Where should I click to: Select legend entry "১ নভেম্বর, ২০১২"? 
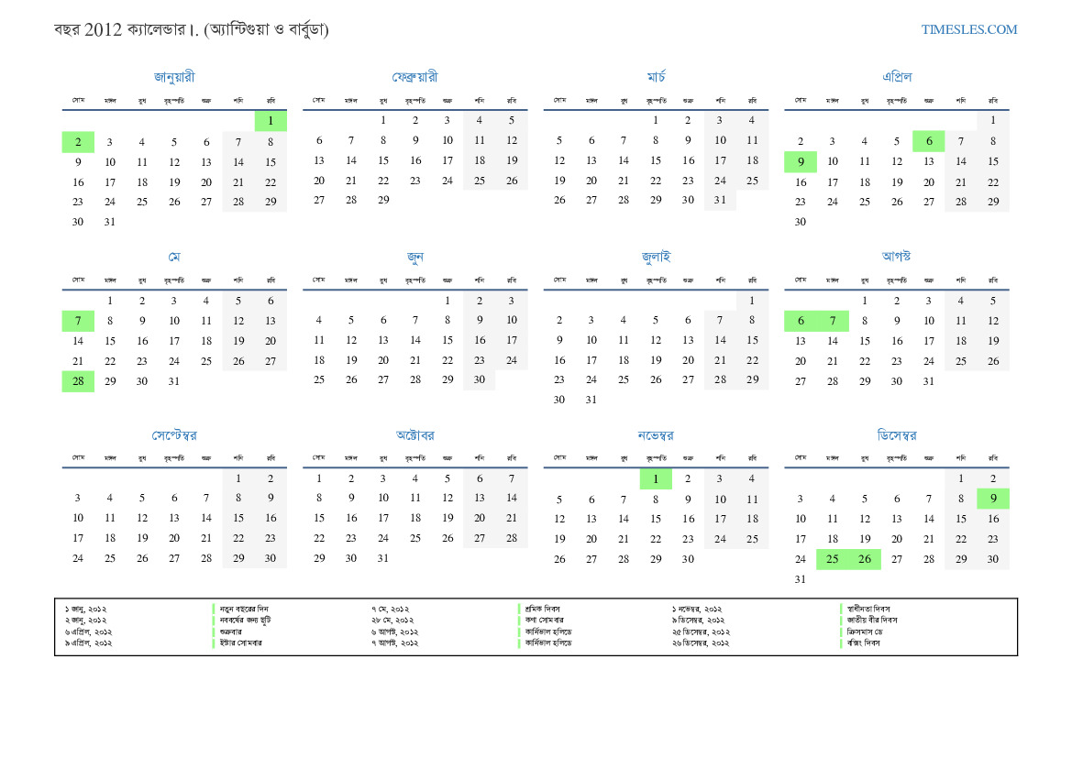click(697, 609)
